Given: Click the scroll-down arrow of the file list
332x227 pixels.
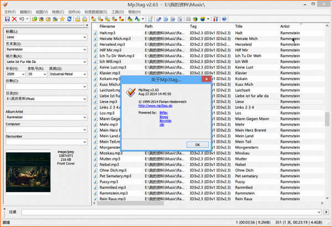Looking at the screenshot, I should coord(327,198).
